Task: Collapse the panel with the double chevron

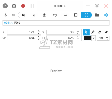Action: click(x=97, y=6)
